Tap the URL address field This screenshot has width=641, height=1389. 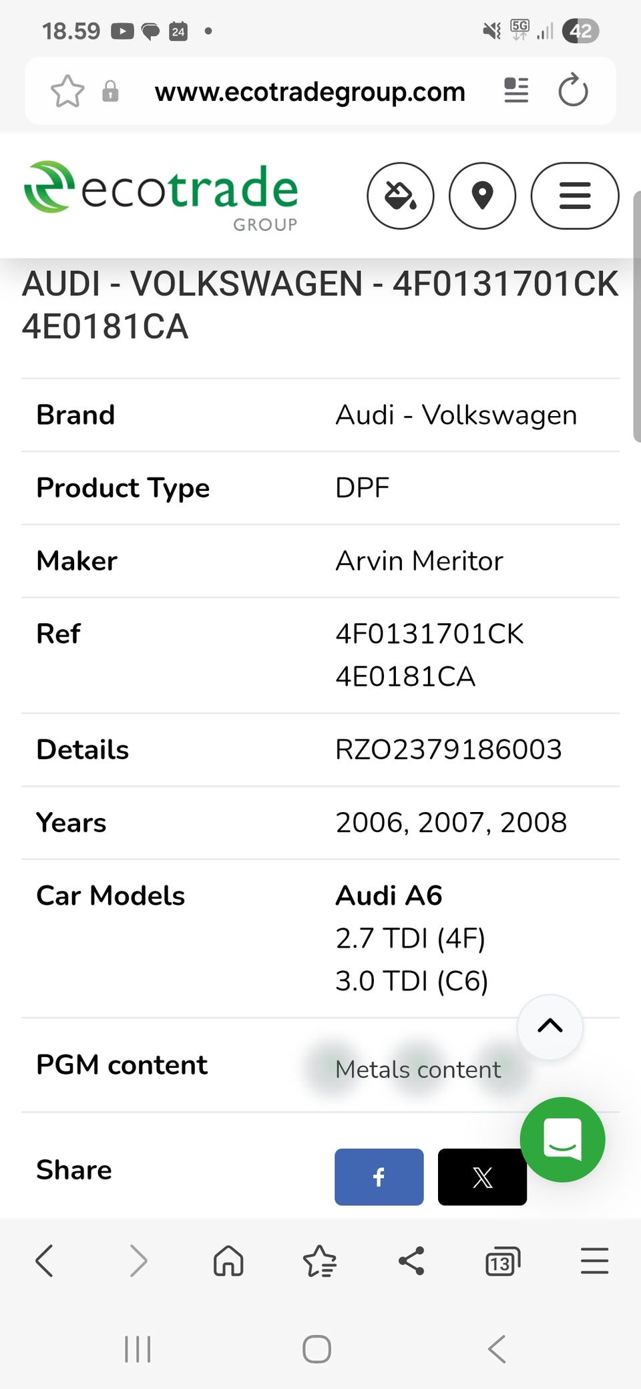310,91
